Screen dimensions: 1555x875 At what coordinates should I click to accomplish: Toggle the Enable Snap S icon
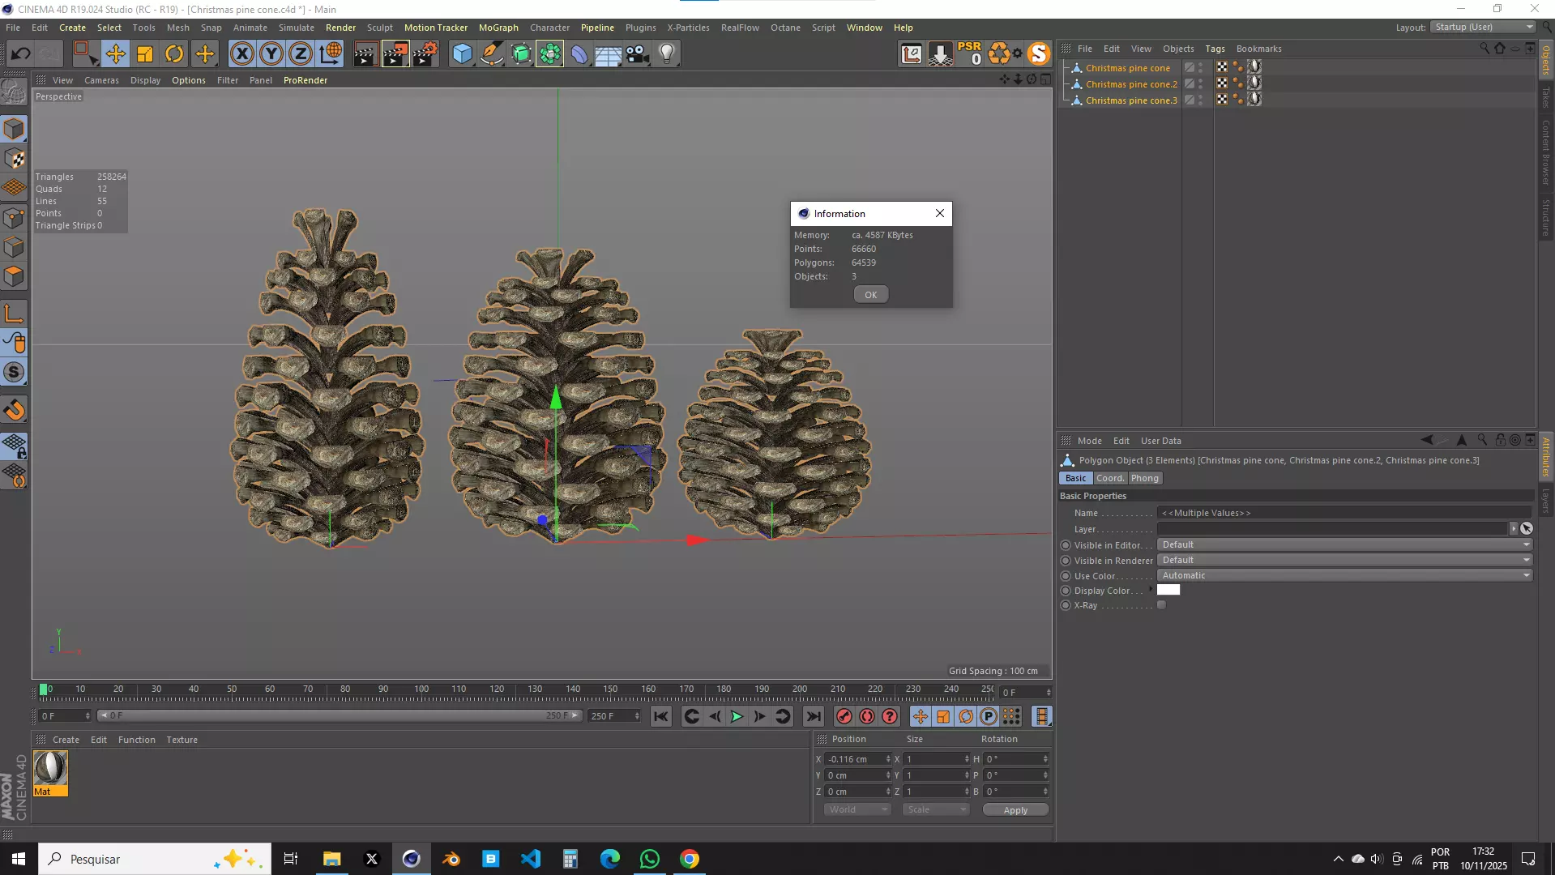point(14,372)
